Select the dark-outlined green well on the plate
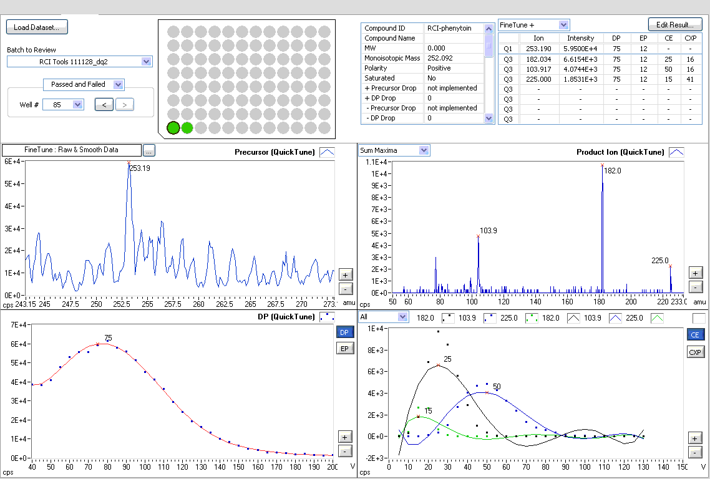The image size is (710, 479). [x=173, y=128]
